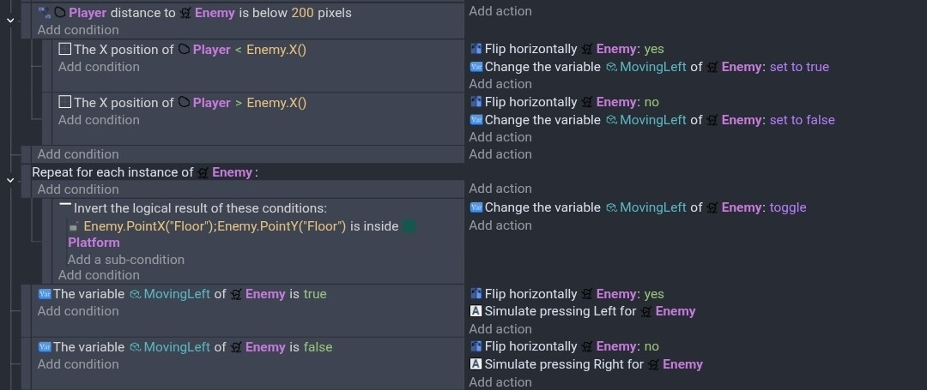Collapse the Repeat for each instance event
The height and width of the screenshot is (390, 927).
[10, 179]
